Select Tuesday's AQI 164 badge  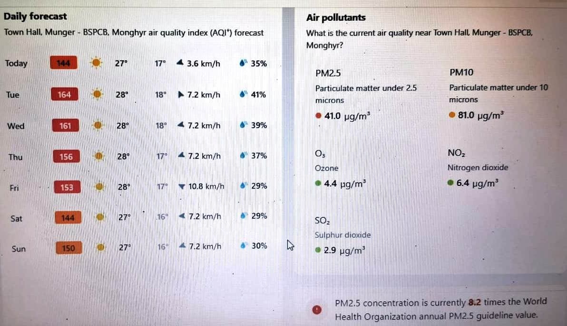[x=64, y=94]
